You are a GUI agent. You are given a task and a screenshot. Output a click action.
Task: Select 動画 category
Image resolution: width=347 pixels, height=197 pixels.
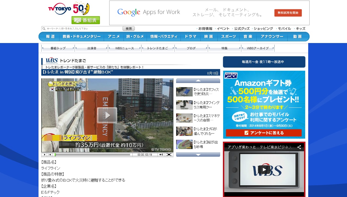coord(297,36)
